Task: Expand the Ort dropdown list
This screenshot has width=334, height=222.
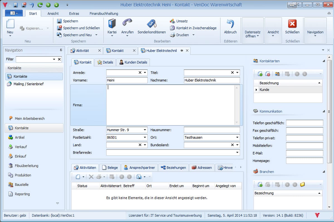Action: [x=237, y=137]
